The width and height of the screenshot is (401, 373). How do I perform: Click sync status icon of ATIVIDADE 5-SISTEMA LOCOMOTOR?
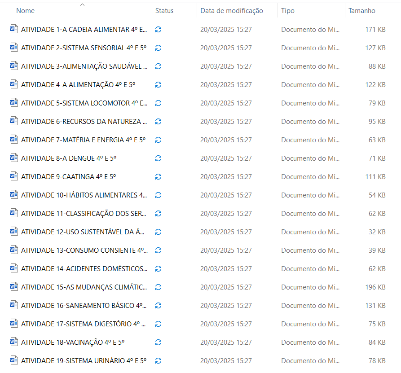click(159, 103)
